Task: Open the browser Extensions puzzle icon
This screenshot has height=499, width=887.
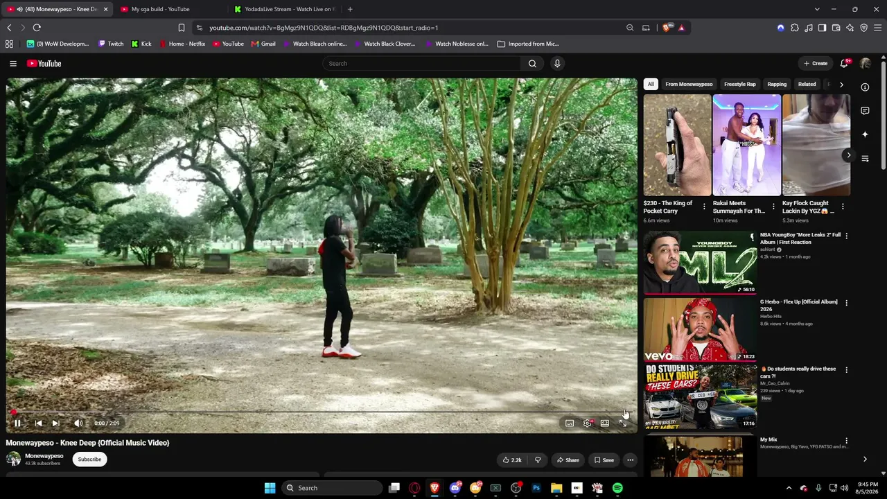Action: [x=795, y=28]
